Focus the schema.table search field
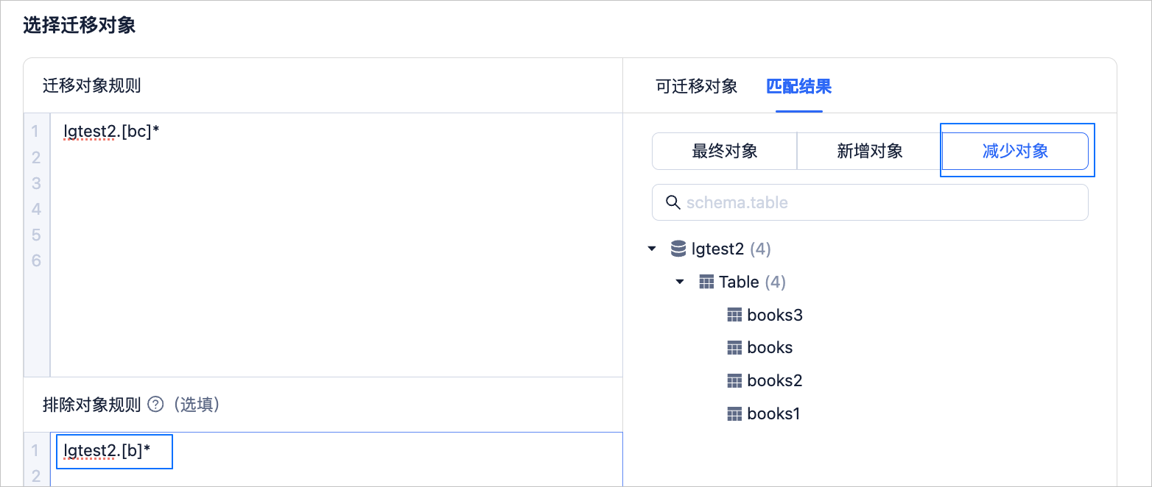The height and width of the screenshot is (487, 1152). pos(870,202)
